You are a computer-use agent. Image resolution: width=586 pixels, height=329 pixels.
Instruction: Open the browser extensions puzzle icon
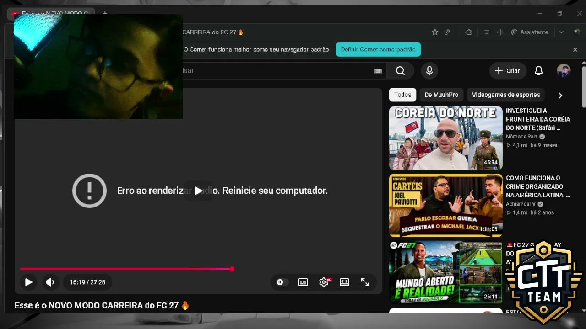point(468,32)
